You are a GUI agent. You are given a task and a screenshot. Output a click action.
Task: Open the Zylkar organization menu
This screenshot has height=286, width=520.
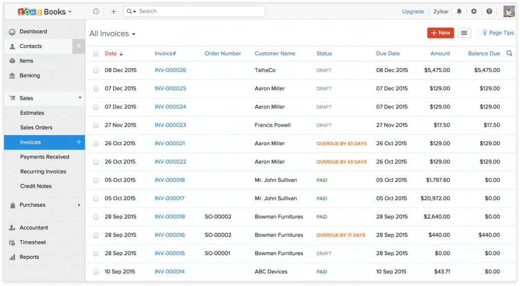click(x=441, y=12)
